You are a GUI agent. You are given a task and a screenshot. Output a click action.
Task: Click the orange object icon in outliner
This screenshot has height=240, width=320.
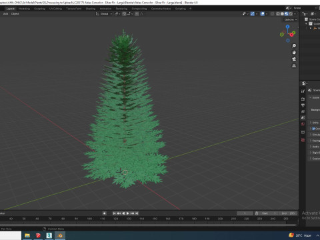[315, 28]
